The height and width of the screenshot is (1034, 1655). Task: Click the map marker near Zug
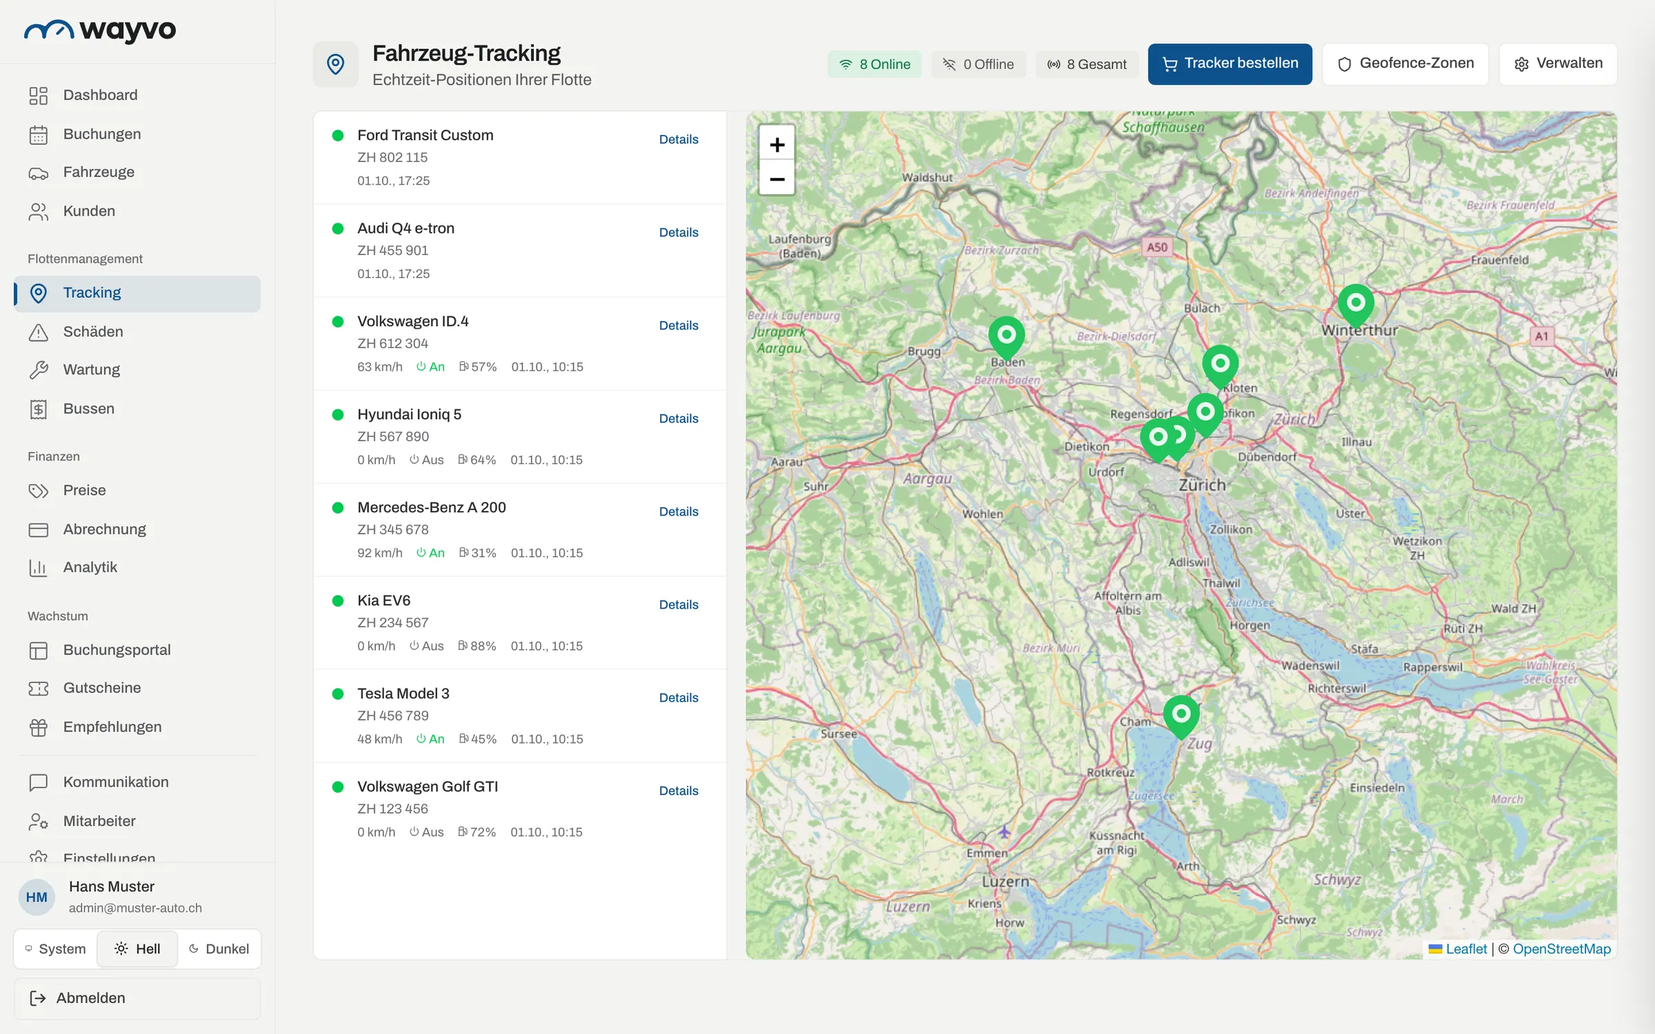(x=1181, y=716)
